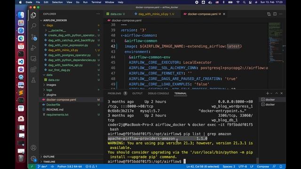Split the editor to the right

(x=275, y=14)
